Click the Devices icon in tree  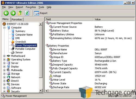(x=8, y=84)
